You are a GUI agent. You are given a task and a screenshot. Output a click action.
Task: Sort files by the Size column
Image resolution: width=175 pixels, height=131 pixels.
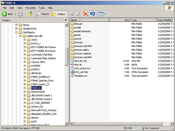click(x=120, y=20)
